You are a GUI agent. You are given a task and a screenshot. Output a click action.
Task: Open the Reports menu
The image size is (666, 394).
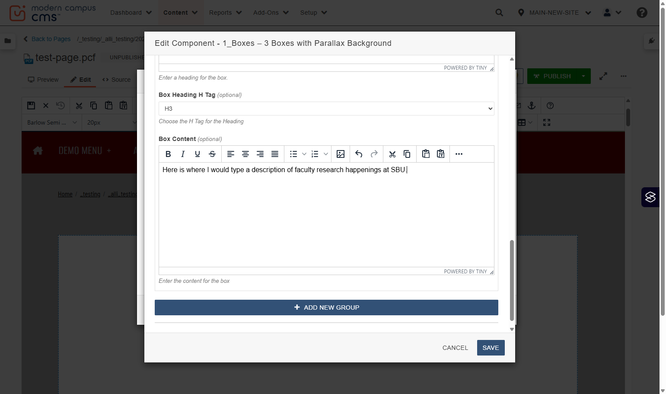click(225, 13)
